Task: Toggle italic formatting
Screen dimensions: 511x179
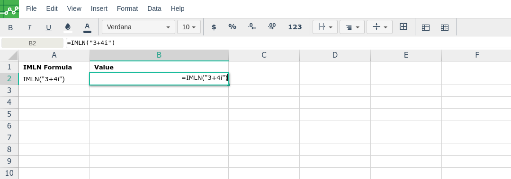Action: tap(29, 27)
